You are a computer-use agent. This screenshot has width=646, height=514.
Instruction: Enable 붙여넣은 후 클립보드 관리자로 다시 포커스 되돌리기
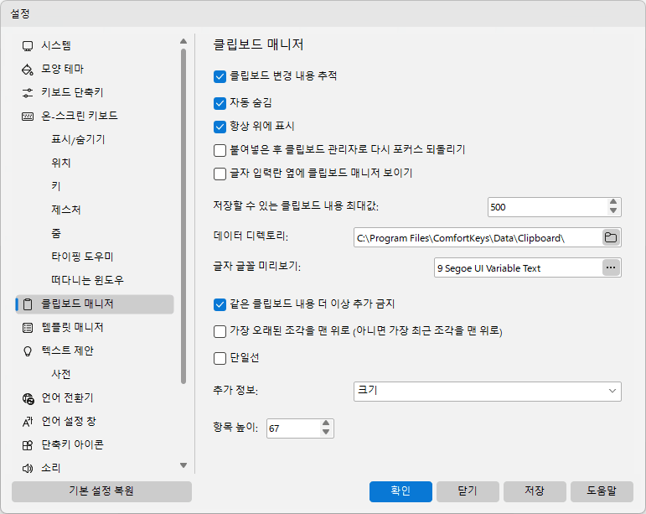click(x=220, y=150)
